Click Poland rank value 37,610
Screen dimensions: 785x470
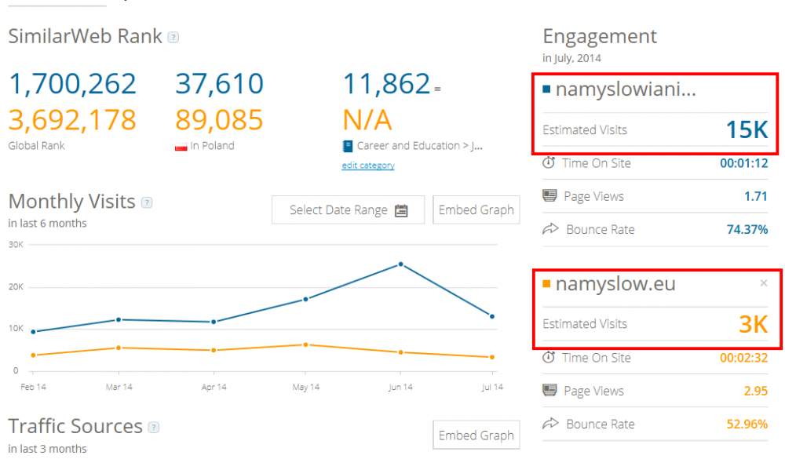coord(219,84)
